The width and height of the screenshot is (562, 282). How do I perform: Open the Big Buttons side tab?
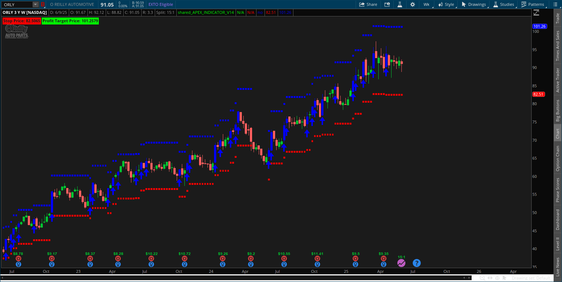click(558, 110)
